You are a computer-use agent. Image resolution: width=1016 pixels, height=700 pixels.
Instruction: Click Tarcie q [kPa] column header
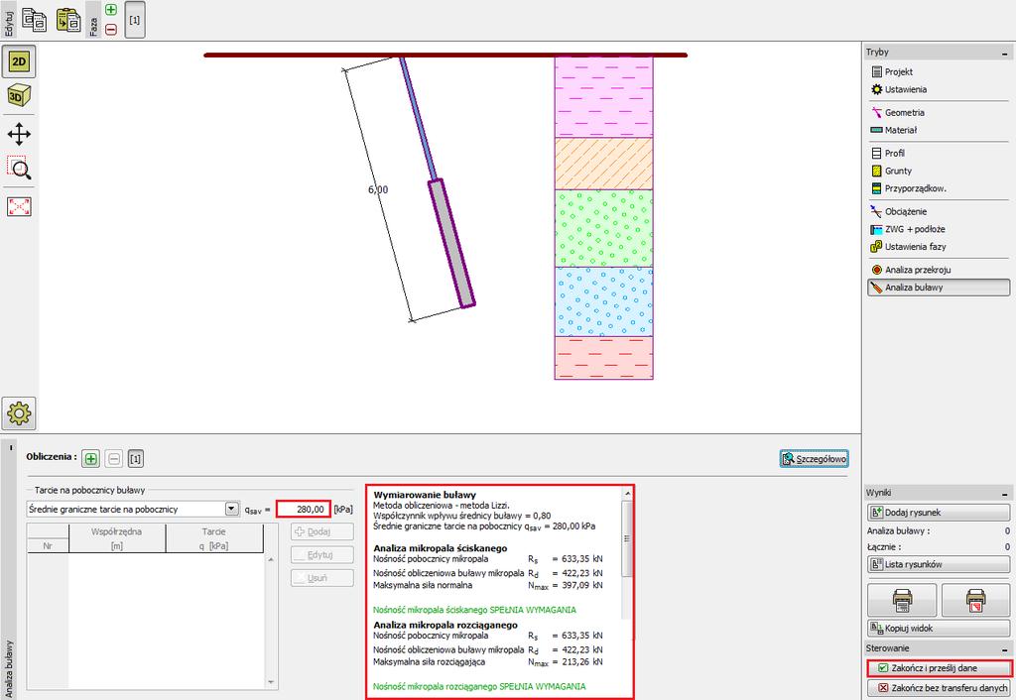click(x=214, y=538)
